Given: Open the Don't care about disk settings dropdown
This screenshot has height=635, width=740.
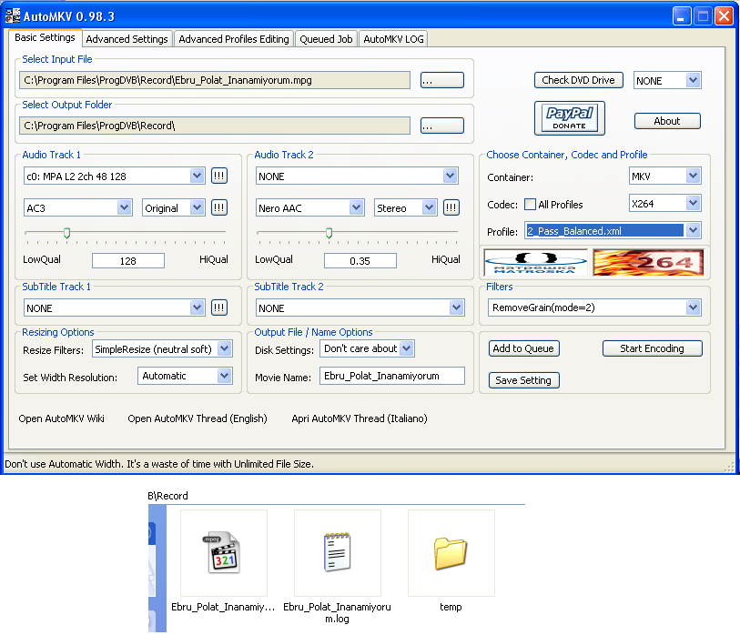Looking at the screenshot, I should click(367, 348).
